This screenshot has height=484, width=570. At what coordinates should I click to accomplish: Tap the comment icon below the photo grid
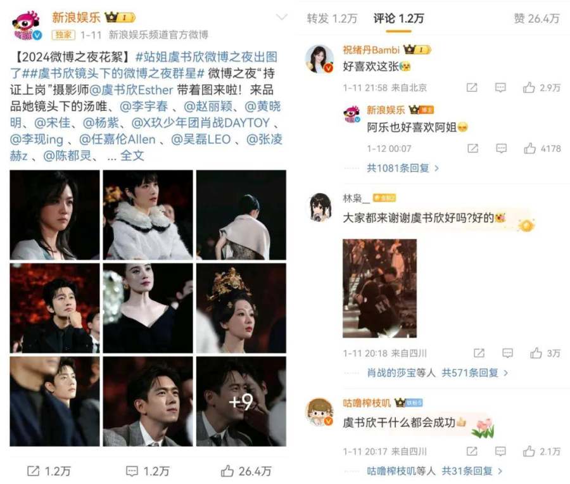click(132, 471)
